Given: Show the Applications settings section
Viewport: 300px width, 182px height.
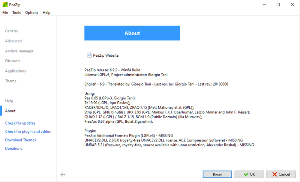Looking at the screenshot, I should 15,71.
